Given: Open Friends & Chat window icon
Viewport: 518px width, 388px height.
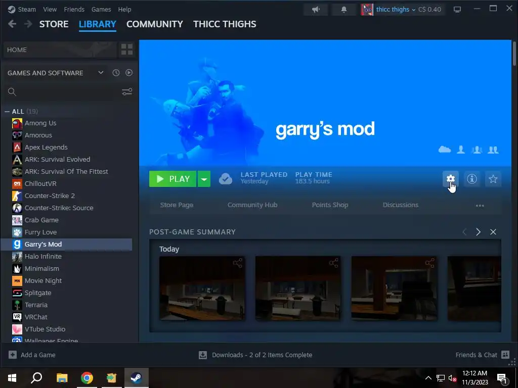Looking at the screenshot, I should pos(505,355).
